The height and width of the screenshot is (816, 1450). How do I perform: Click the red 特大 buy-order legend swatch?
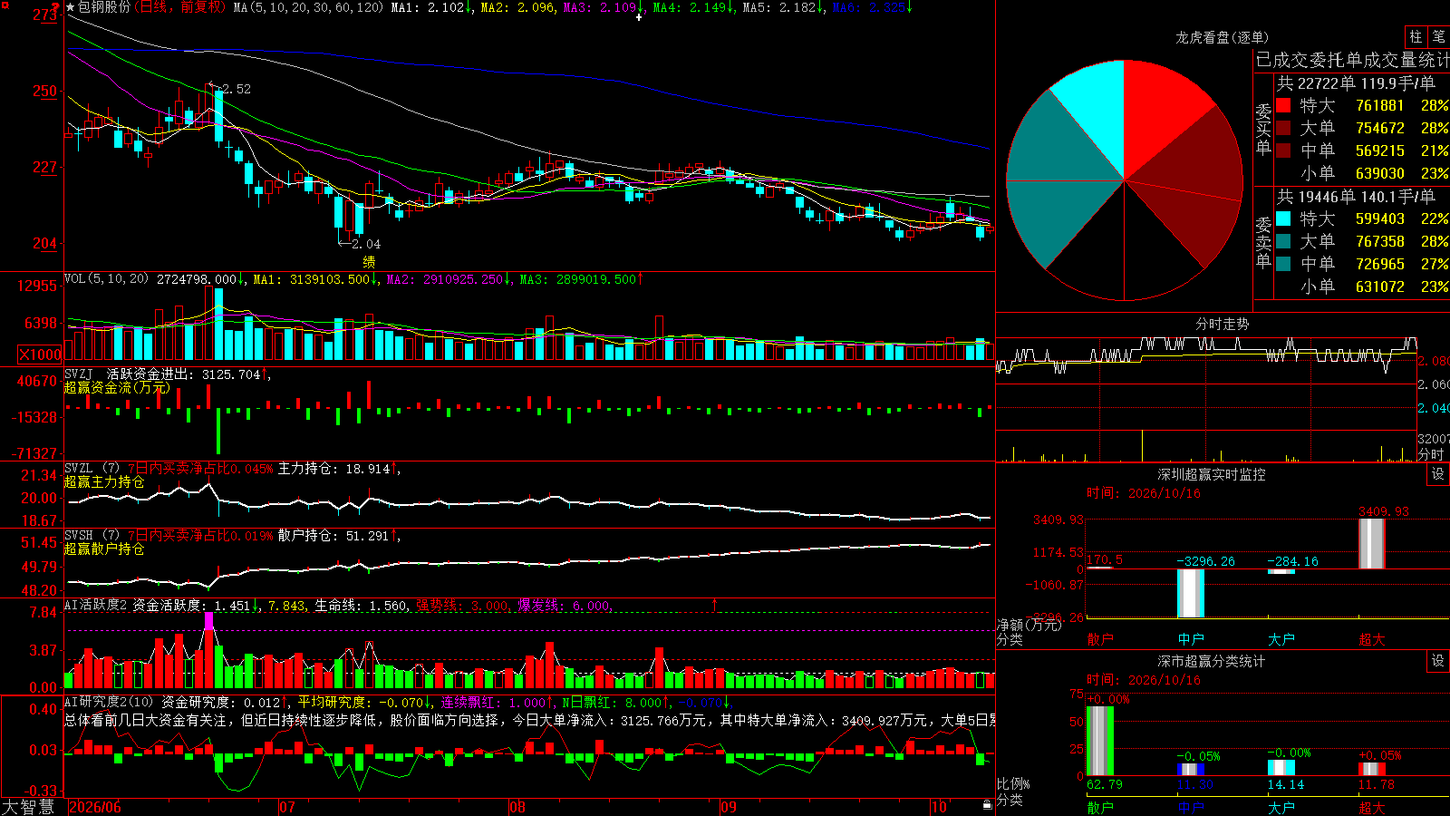(1283, 105)
